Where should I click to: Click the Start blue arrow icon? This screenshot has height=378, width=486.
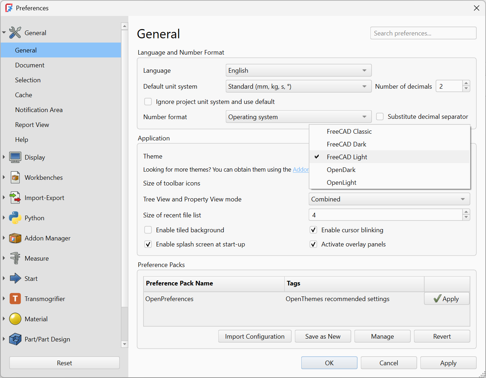point(15,279)
